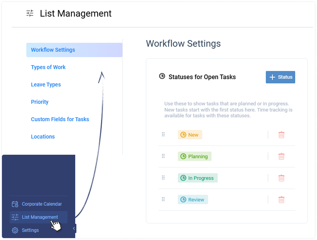
Task: Click the clock icon inside the New status badge
Action: click(184, 134)
